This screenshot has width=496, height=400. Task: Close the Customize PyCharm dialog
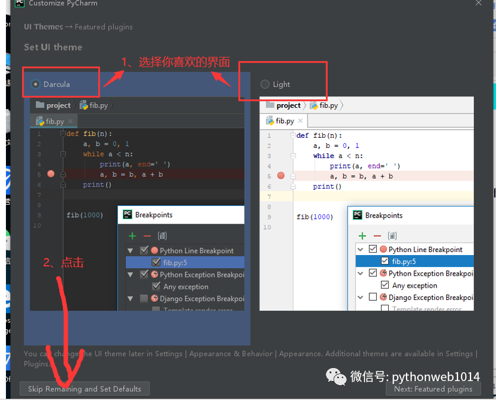pyautogui.click(x=479, y=3)
